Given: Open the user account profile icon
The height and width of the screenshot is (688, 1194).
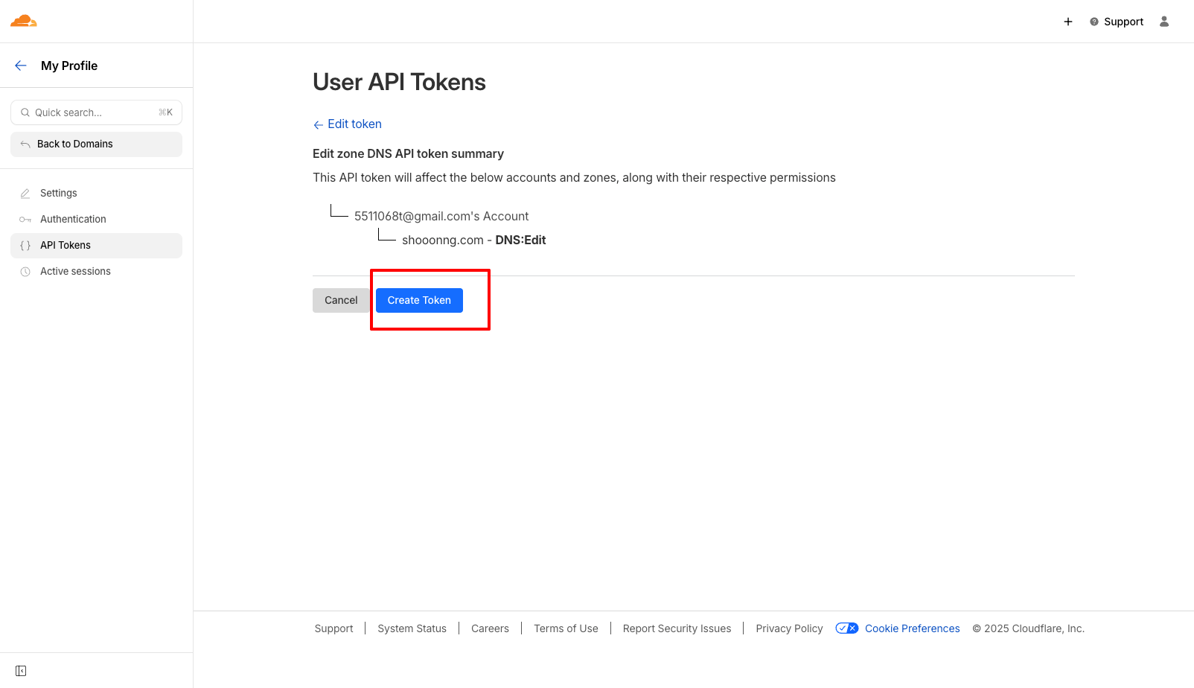Looking at the screenshot, I should pos(1164,22).
